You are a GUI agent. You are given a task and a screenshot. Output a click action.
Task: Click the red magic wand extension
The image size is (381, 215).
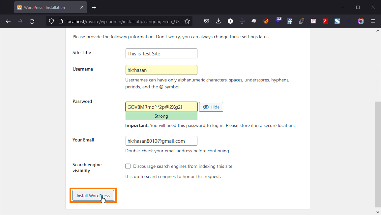point(325,21)
